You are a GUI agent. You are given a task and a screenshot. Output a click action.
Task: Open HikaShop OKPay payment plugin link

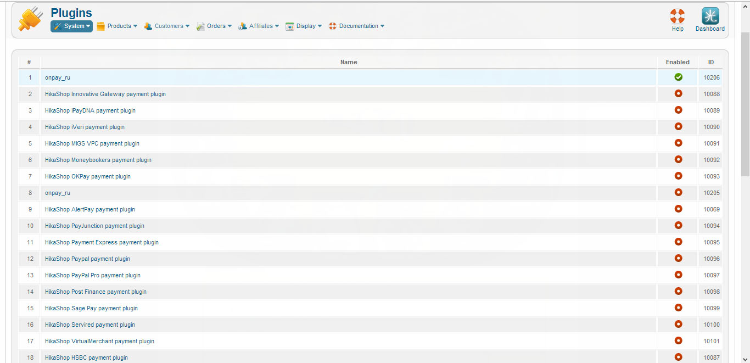88,176
